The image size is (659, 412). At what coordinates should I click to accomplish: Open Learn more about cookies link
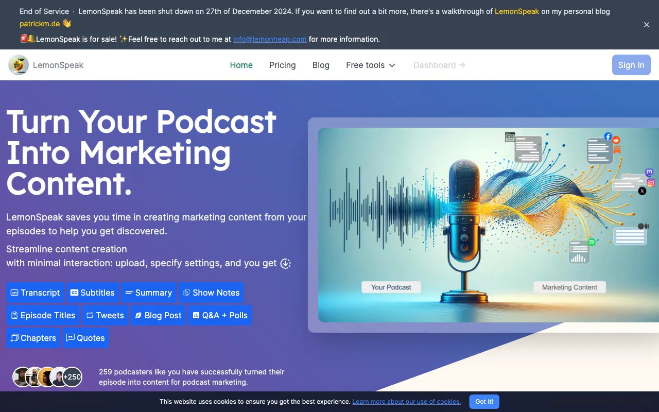[x=407, y=402]
